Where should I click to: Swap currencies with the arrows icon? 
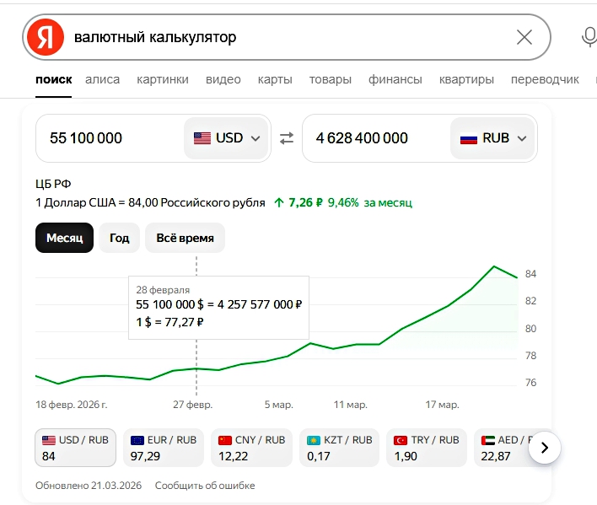(x=287, y=138)
